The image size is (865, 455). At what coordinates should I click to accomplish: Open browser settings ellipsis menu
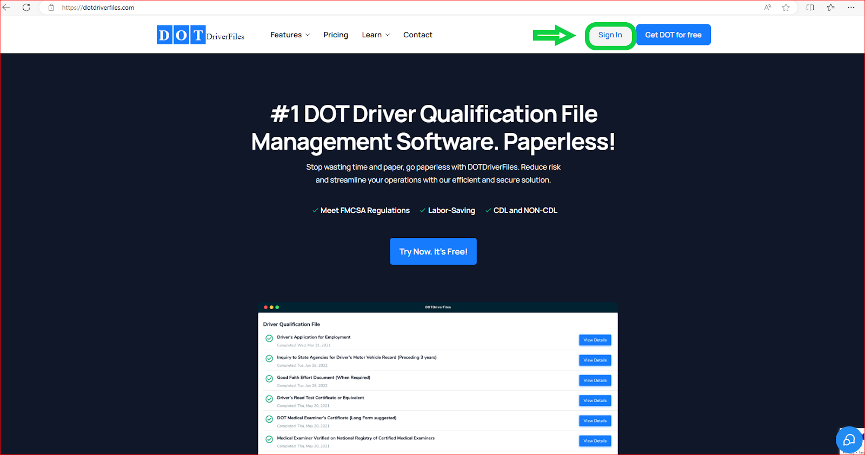point(851,8)
